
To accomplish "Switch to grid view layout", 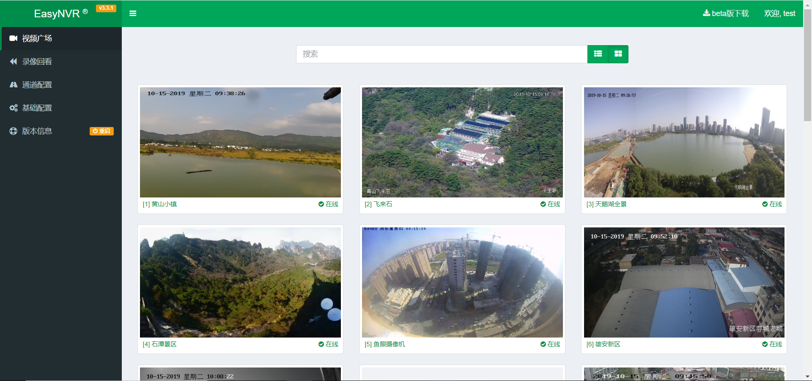I will point(618,54).
